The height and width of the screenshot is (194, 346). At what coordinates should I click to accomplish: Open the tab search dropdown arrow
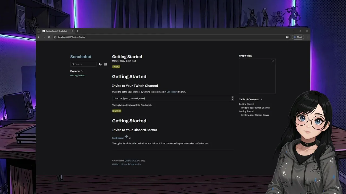[x=39, y=31]
